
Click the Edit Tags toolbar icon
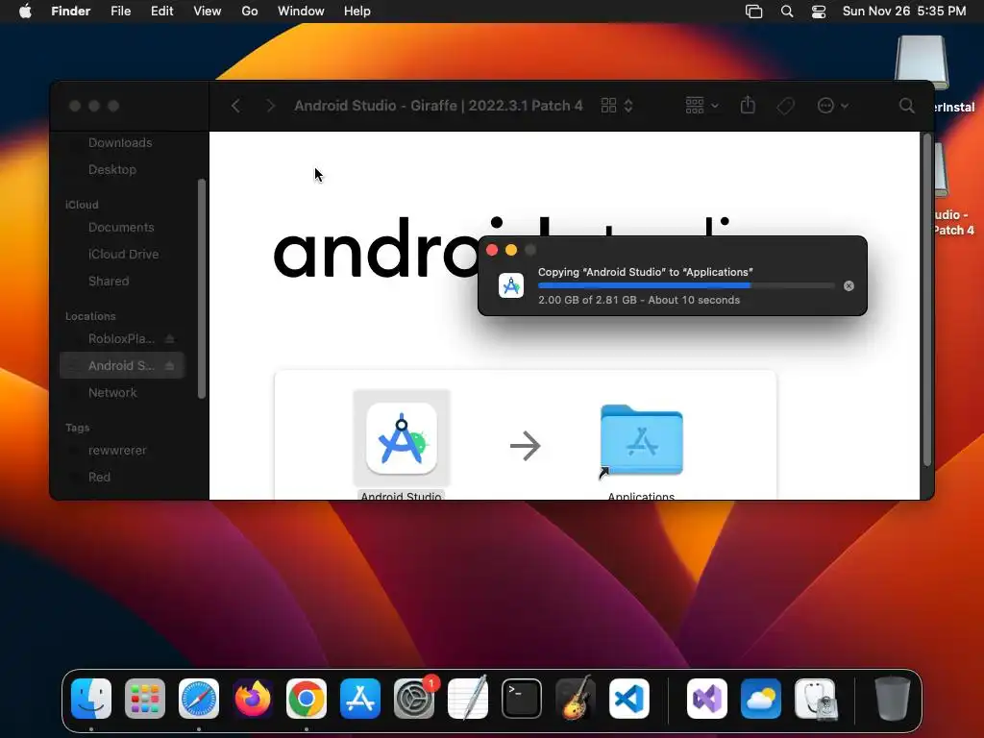point(785,106)
